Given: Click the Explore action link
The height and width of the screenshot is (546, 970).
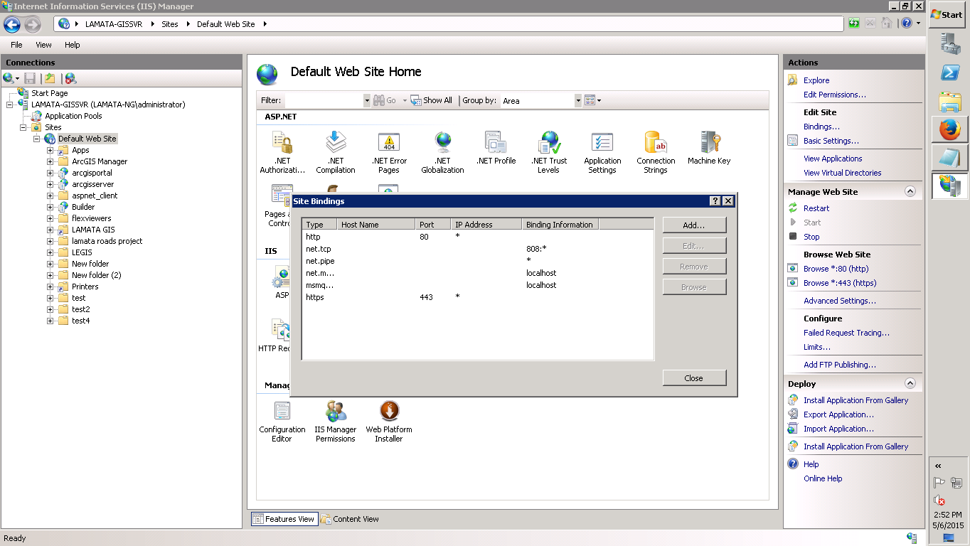Looking at the screenshot, I should coord(816,80).
